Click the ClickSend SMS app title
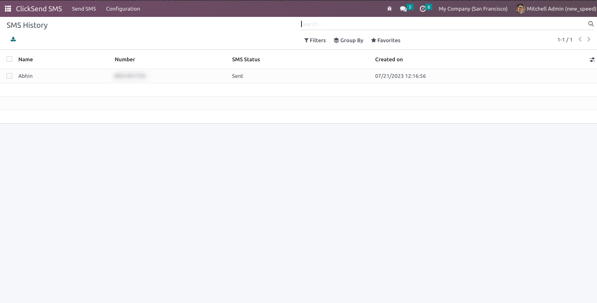 (x=39, y=9)
